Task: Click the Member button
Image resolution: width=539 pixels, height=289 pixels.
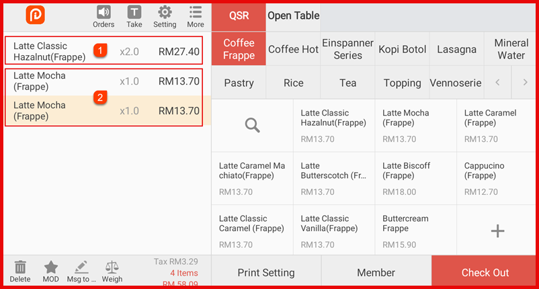Action: coord(376,273)
